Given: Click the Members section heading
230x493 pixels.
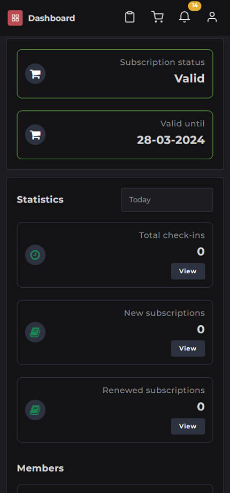Looking at the screenshot, I should click(40, 468).
